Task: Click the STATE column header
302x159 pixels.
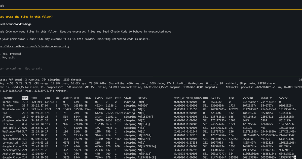Action: tap(128, 98)
